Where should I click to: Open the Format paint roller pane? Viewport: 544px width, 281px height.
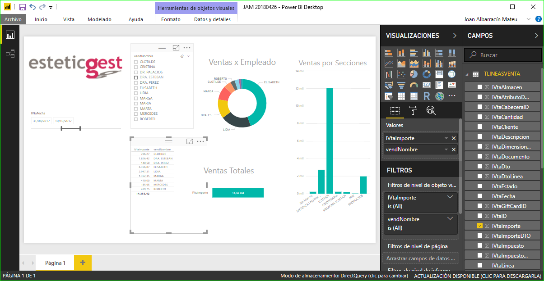pyautogui.click(x=413, y=110)
